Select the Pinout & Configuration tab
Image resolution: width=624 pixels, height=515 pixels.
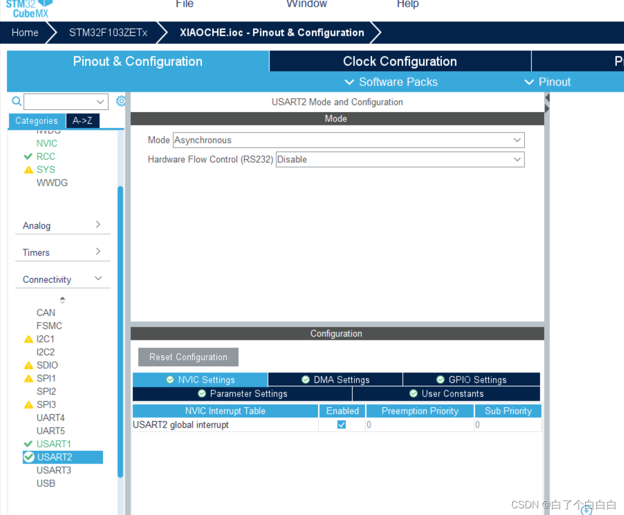click(138, 61)
